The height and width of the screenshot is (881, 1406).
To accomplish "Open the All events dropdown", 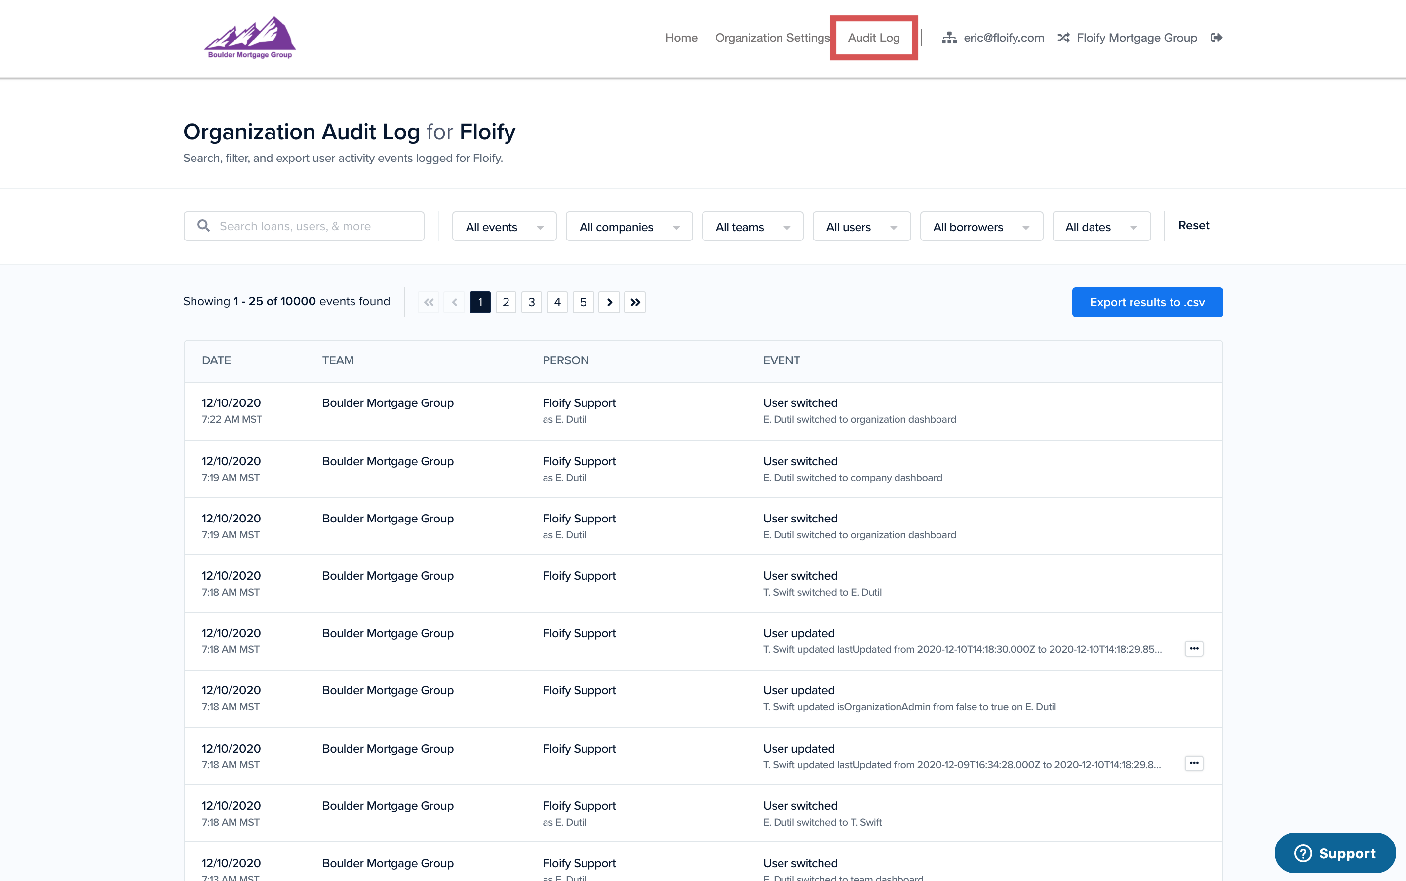I will click(504, 227).
